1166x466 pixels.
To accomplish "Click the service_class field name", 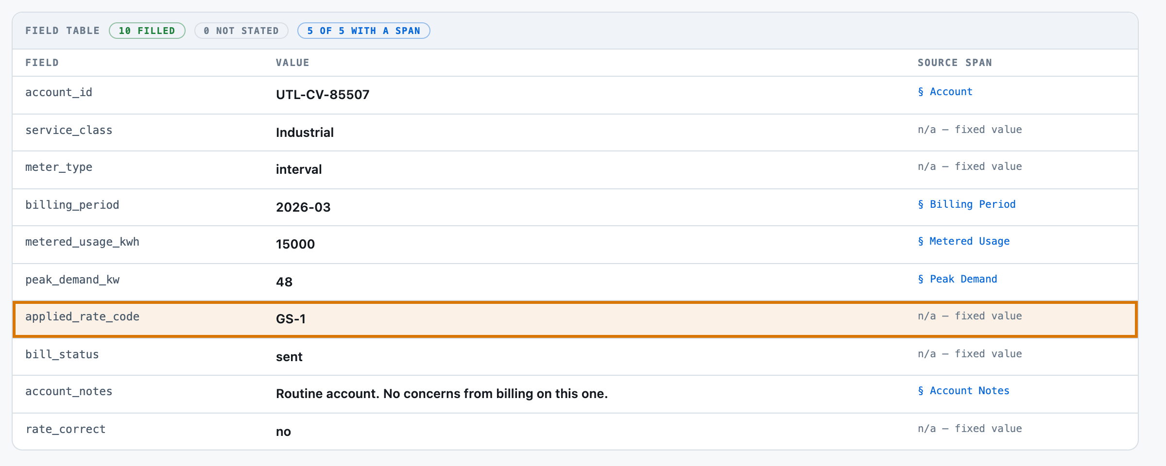I will (x=69, y=130).
